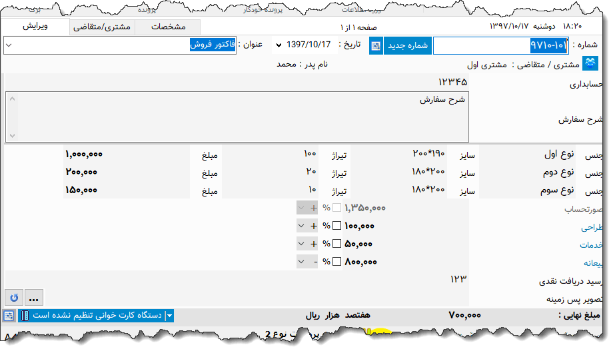
Task: Switch to the مشتری/متقاضی tab
Action: [x=102, y=27]
